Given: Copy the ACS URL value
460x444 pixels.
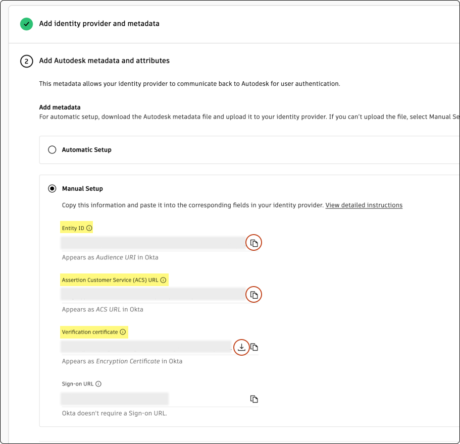Looking at the screenshot, I should [x=254, y=295].
